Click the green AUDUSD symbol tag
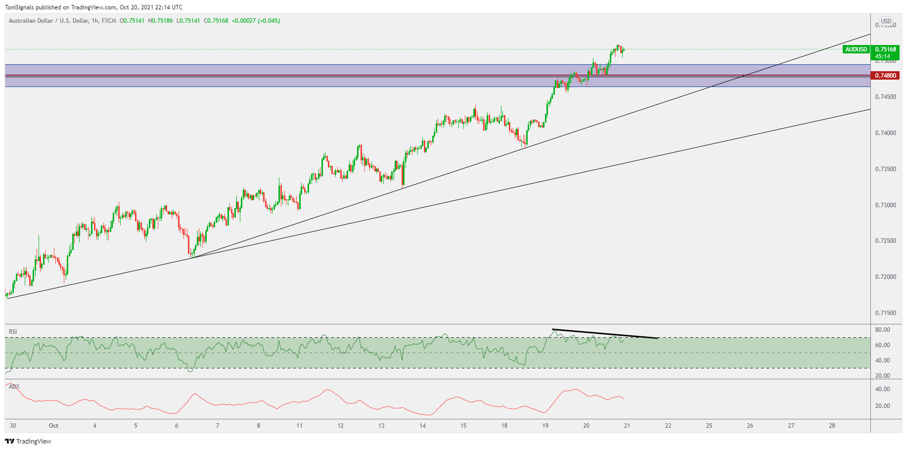 [856, 49]
